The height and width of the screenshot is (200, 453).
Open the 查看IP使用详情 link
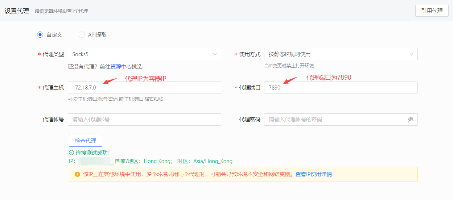313,174
